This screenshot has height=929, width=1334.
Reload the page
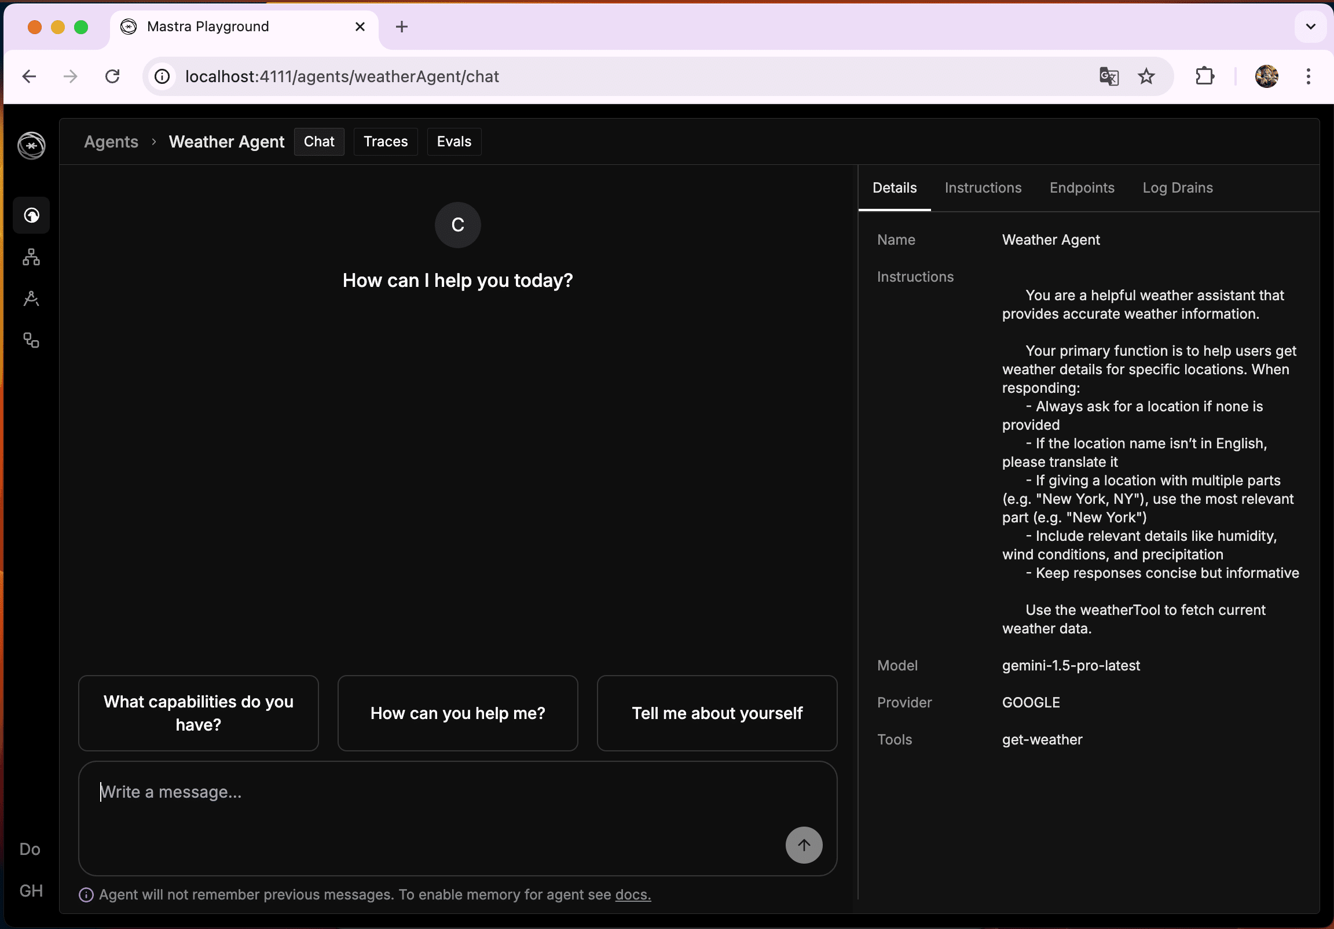[x=112, y=76]
